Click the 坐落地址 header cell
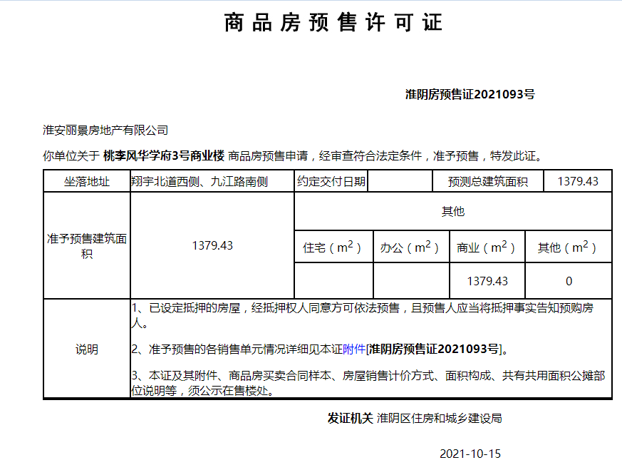The height and width of the screenshot is (470, 622). (x=87, y=181)
